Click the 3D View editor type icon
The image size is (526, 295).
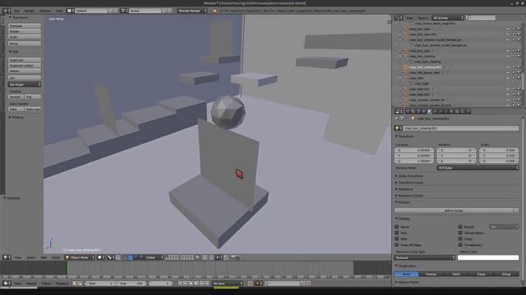(7, 257)
